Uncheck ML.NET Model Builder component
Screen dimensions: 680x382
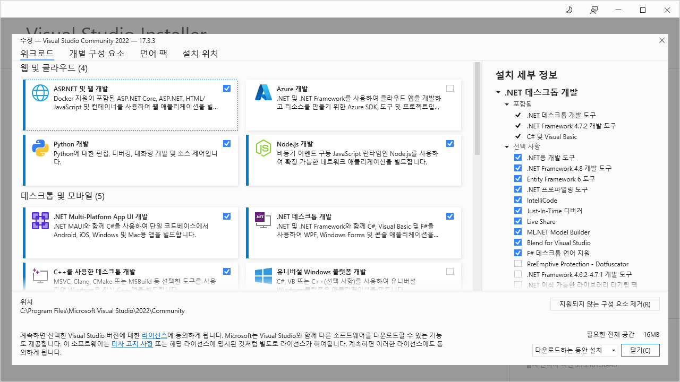click(518, 232)
